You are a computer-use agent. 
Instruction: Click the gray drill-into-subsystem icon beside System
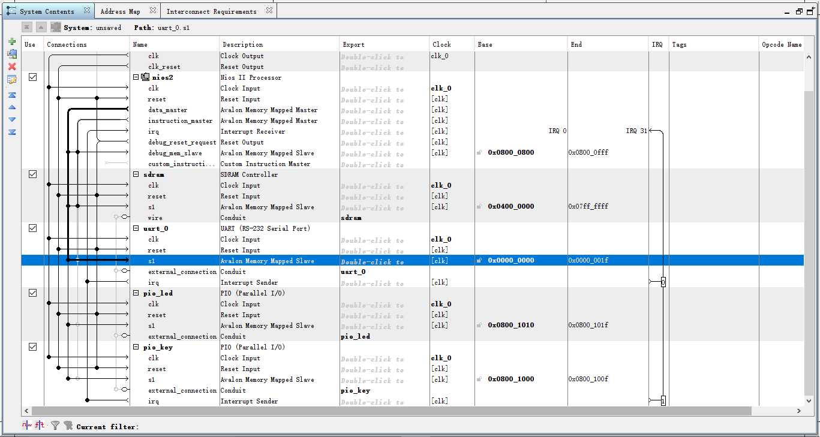point(56,27)
